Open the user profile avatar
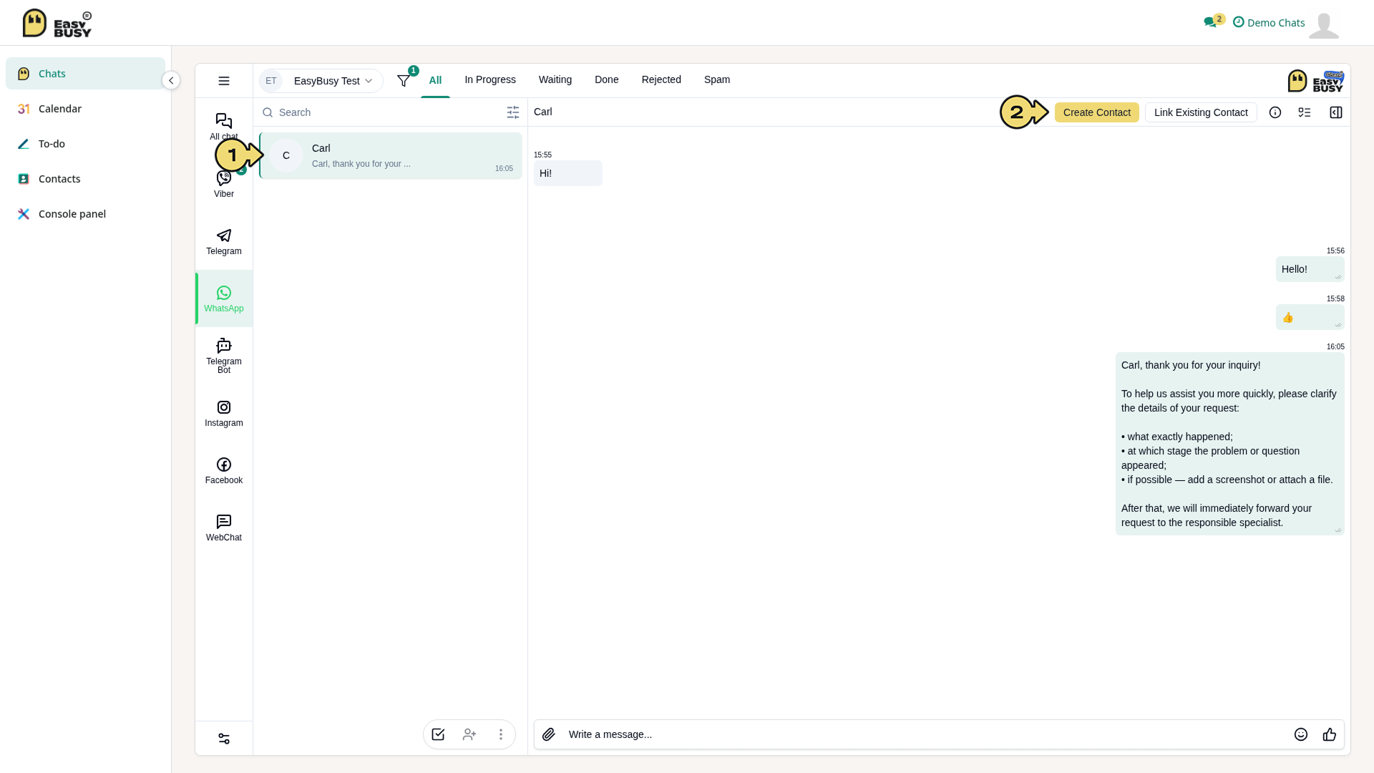 [x=1324, y=25]
